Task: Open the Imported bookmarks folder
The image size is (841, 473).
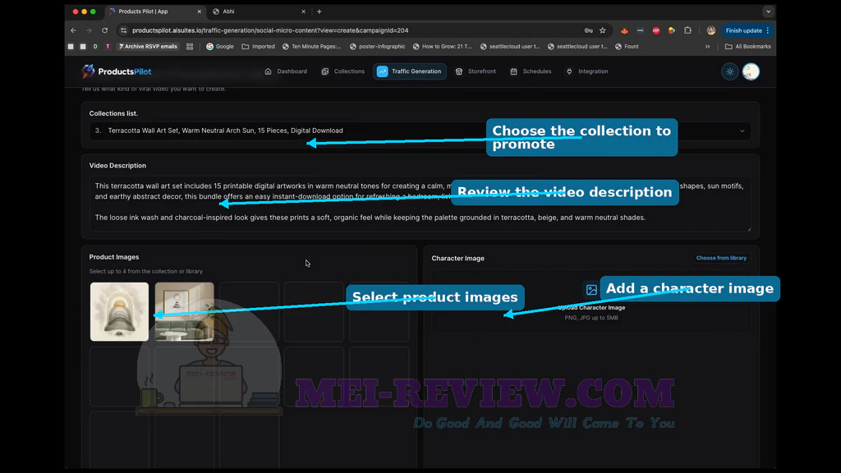Action: coord(258,47)
